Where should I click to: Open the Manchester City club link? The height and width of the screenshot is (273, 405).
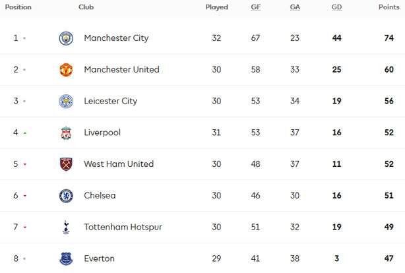(116, 38)
